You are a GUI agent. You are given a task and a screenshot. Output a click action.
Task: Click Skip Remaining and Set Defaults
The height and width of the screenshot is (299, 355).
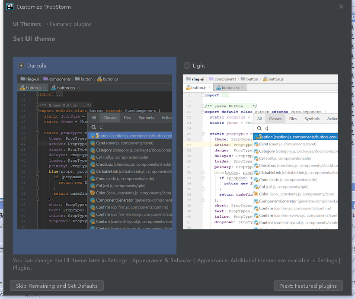point(57,286)
